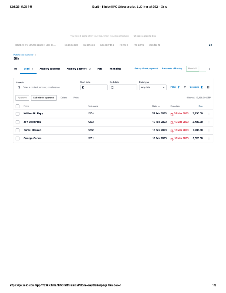
Task: Open the Business menu
Action: (89, 45)
